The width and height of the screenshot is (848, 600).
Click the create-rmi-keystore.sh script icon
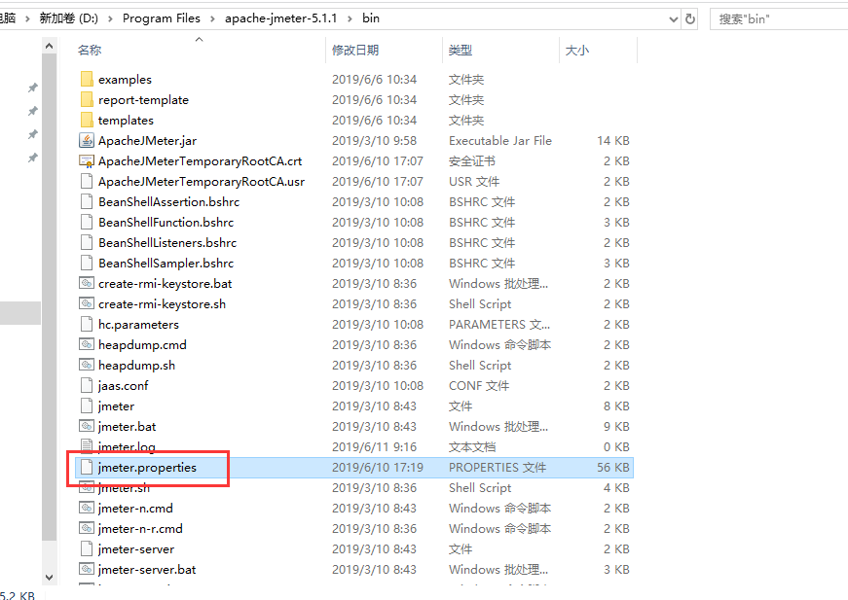point(87,304)
